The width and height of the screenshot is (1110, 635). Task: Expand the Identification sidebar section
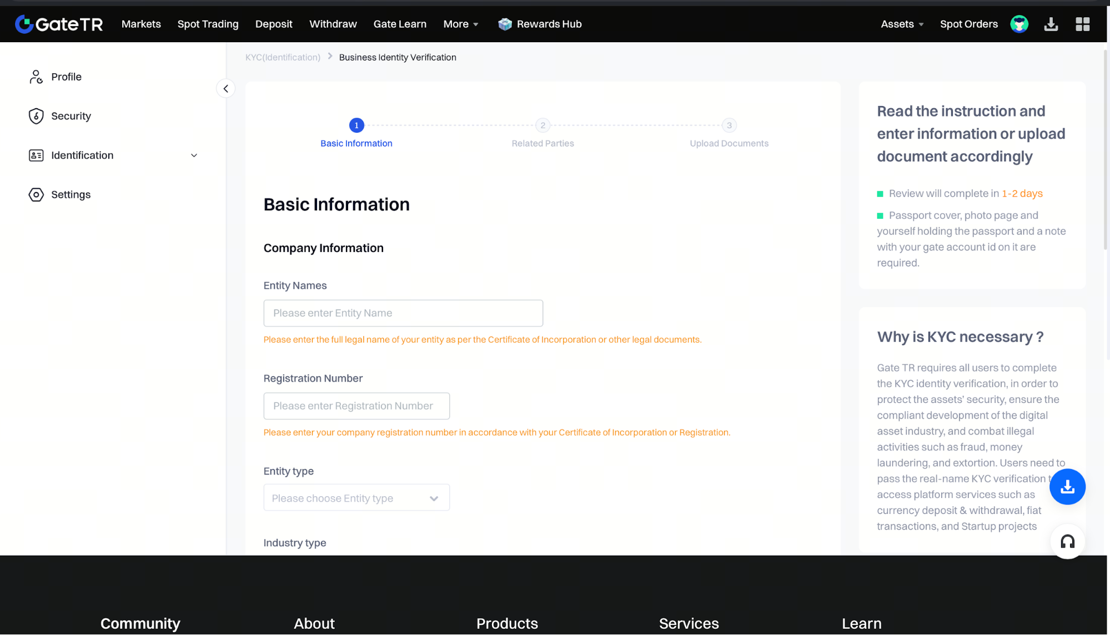(x=194, y=155)
